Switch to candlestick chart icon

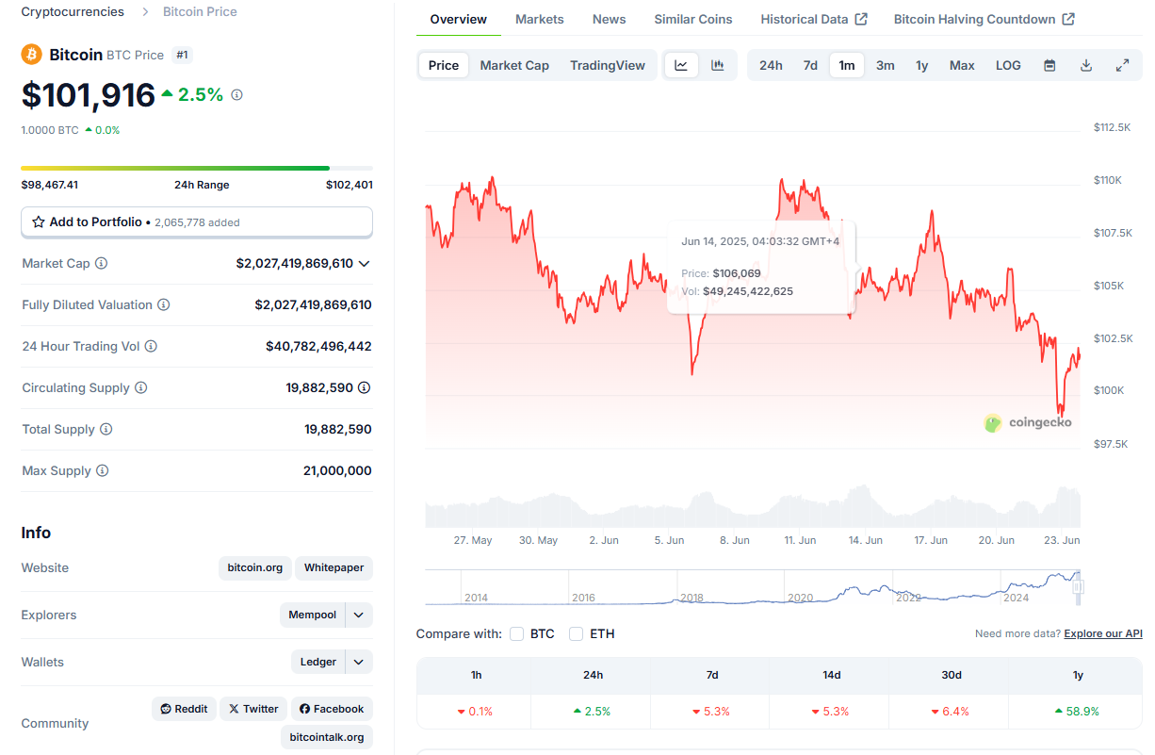pyautogui.click(x=717, y=65)
